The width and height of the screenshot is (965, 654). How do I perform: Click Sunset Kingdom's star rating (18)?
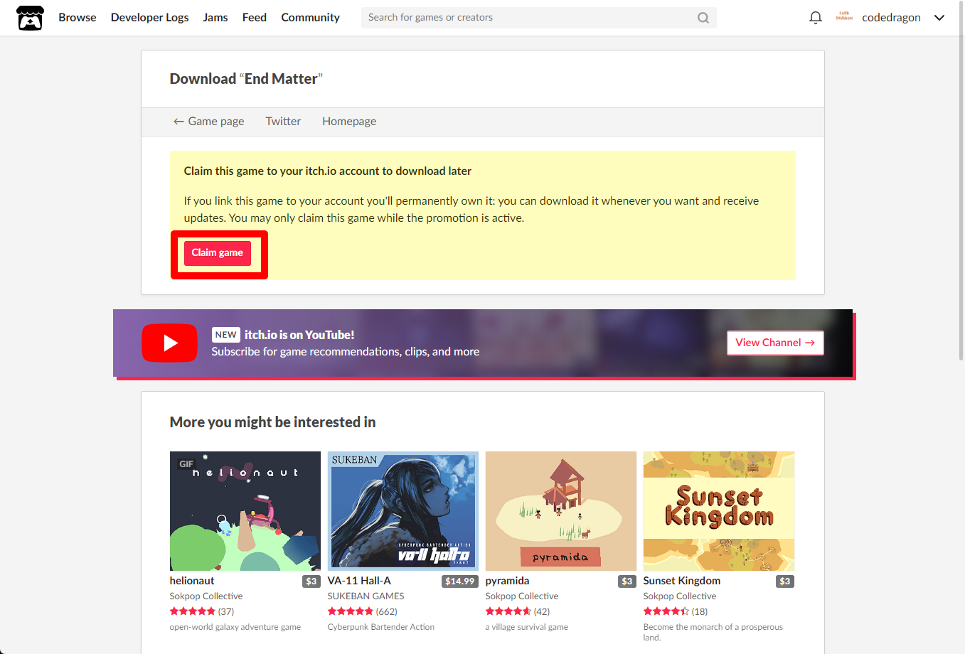(x=676, y=611)
